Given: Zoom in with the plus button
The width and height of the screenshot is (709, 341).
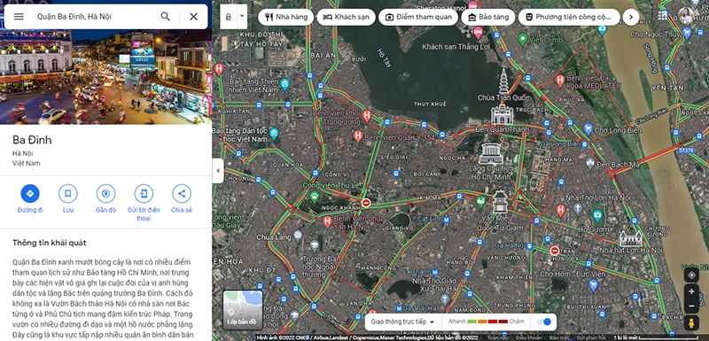Looking at the screenshot, I should pos(691,291).
